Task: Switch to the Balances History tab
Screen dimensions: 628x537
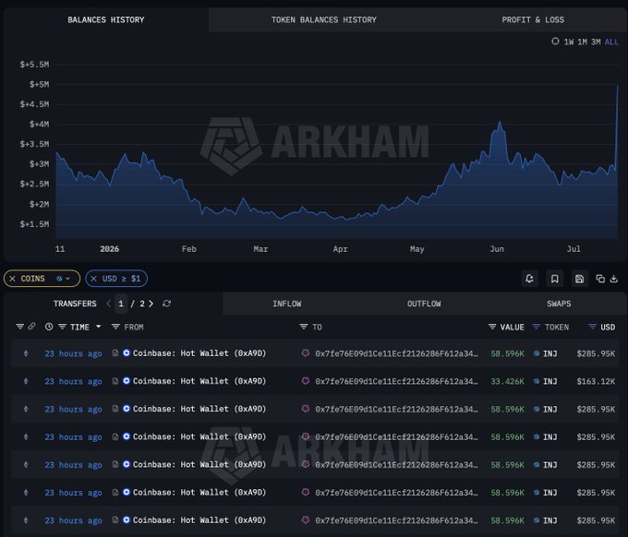Action: 105,20
